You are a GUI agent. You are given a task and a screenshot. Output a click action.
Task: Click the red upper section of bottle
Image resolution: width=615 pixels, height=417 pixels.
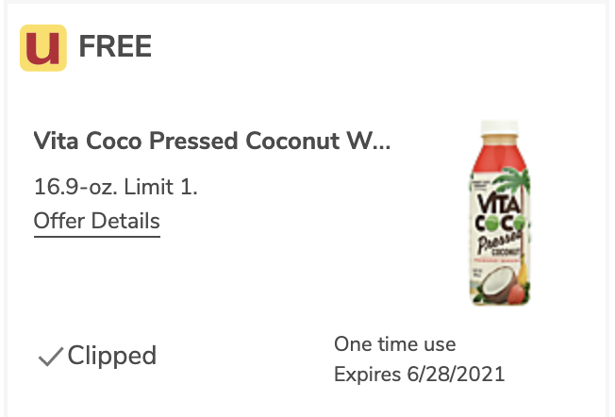pos(500,157)
